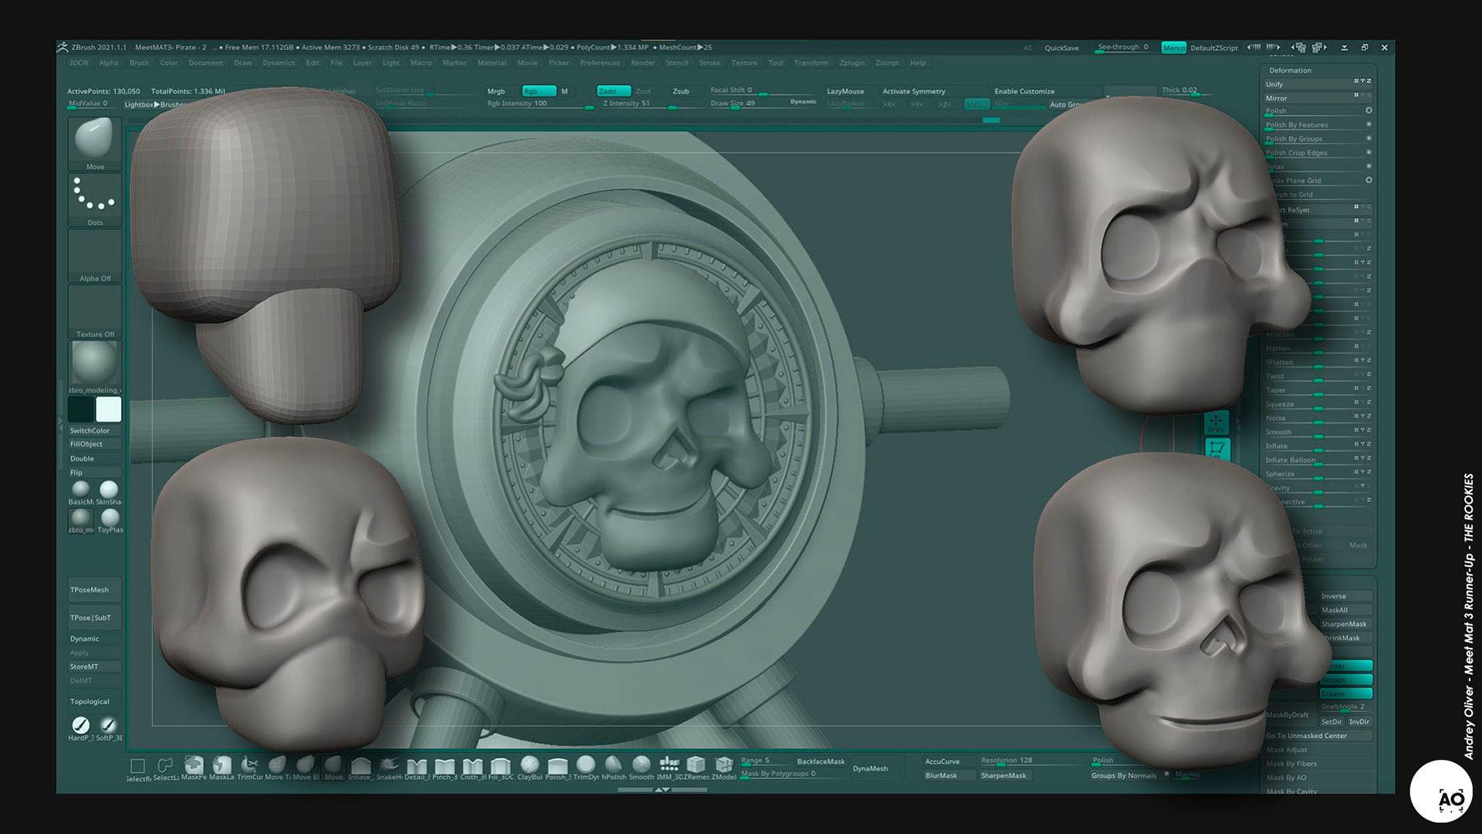The image size is (1482, 834).
Task: Open the Alpha Off picker
Action: click(x=95, y=256)
